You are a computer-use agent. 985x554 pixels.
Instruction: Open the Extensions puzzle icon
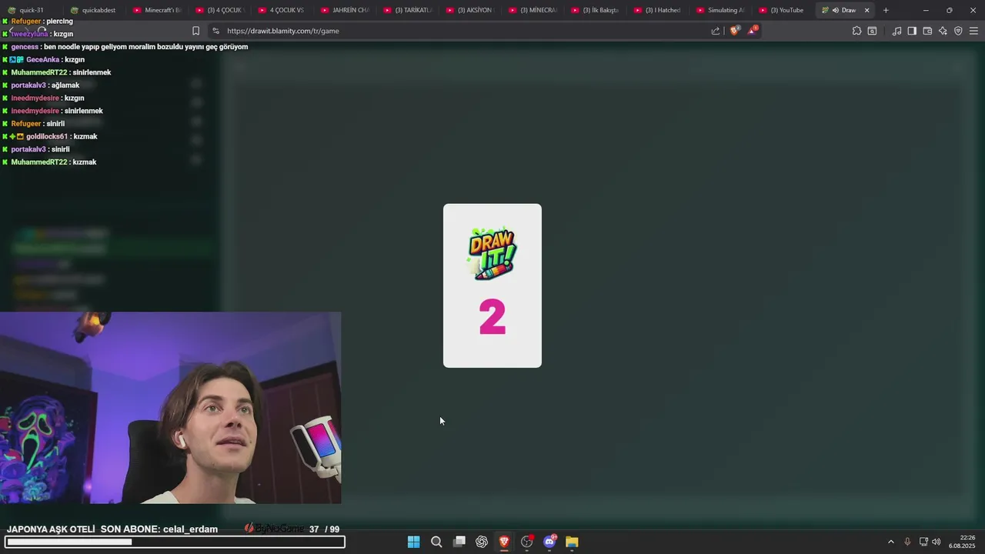[856, 31]
